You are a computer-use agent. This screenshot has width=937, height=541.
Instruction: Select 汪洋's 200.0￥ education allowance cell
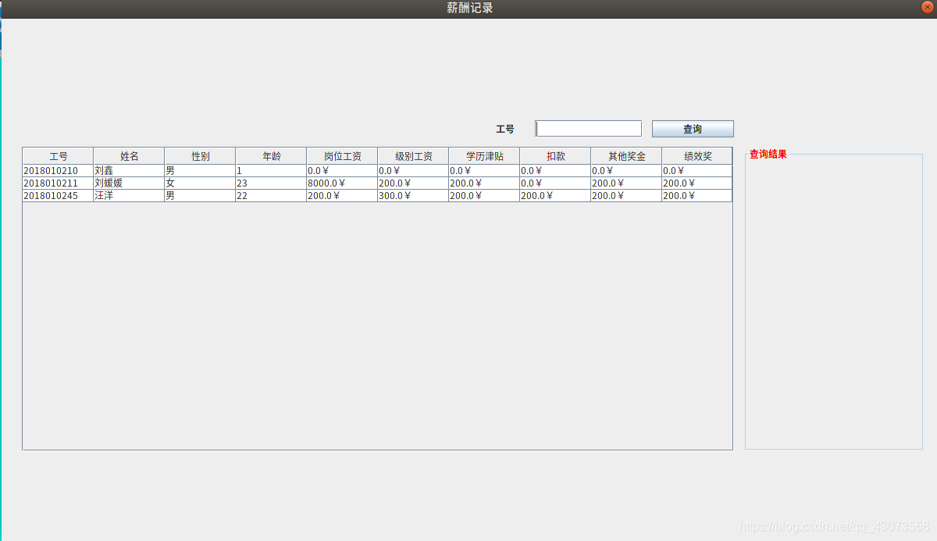coord(484,196)
